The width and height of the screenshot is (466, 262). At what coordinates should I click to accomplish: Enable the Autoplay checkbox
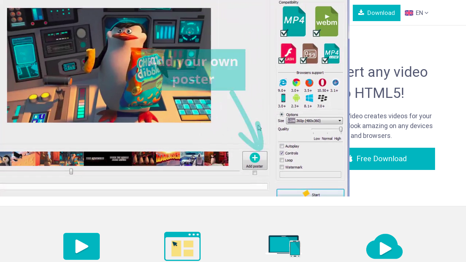click(282, 146)
